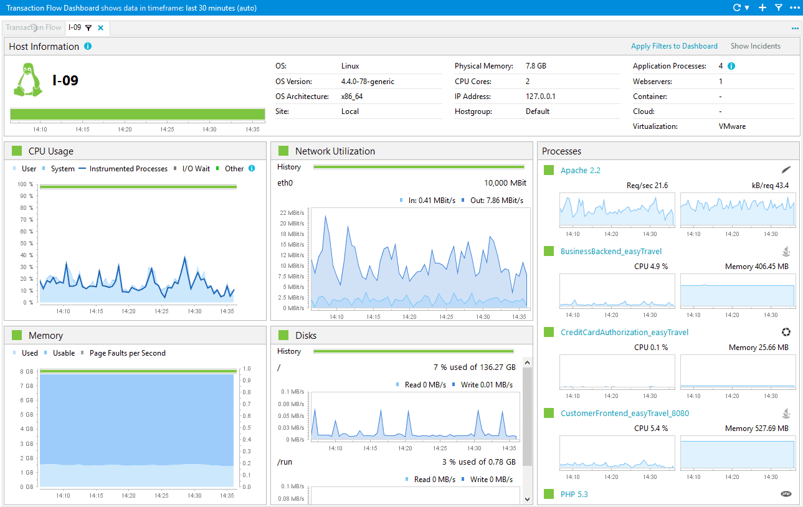Viewport: 803px width, 507px height.
Task: Click the filter icon on the I-09 tab
Action: (88, 27)
